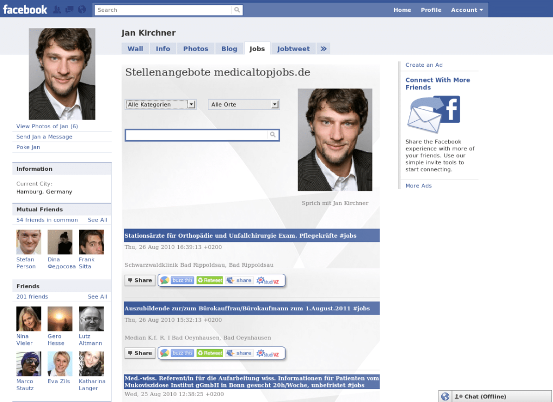Click the globe icon in chat bar
Image resolution: width=553 pixels, height=402 pixels.
point(445,397)
